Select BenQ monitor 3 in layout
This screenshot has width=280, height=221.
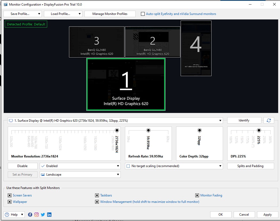97,42
